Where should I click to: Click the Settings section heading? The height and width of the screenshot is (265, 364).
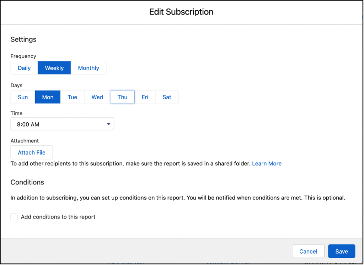point(23,39)
